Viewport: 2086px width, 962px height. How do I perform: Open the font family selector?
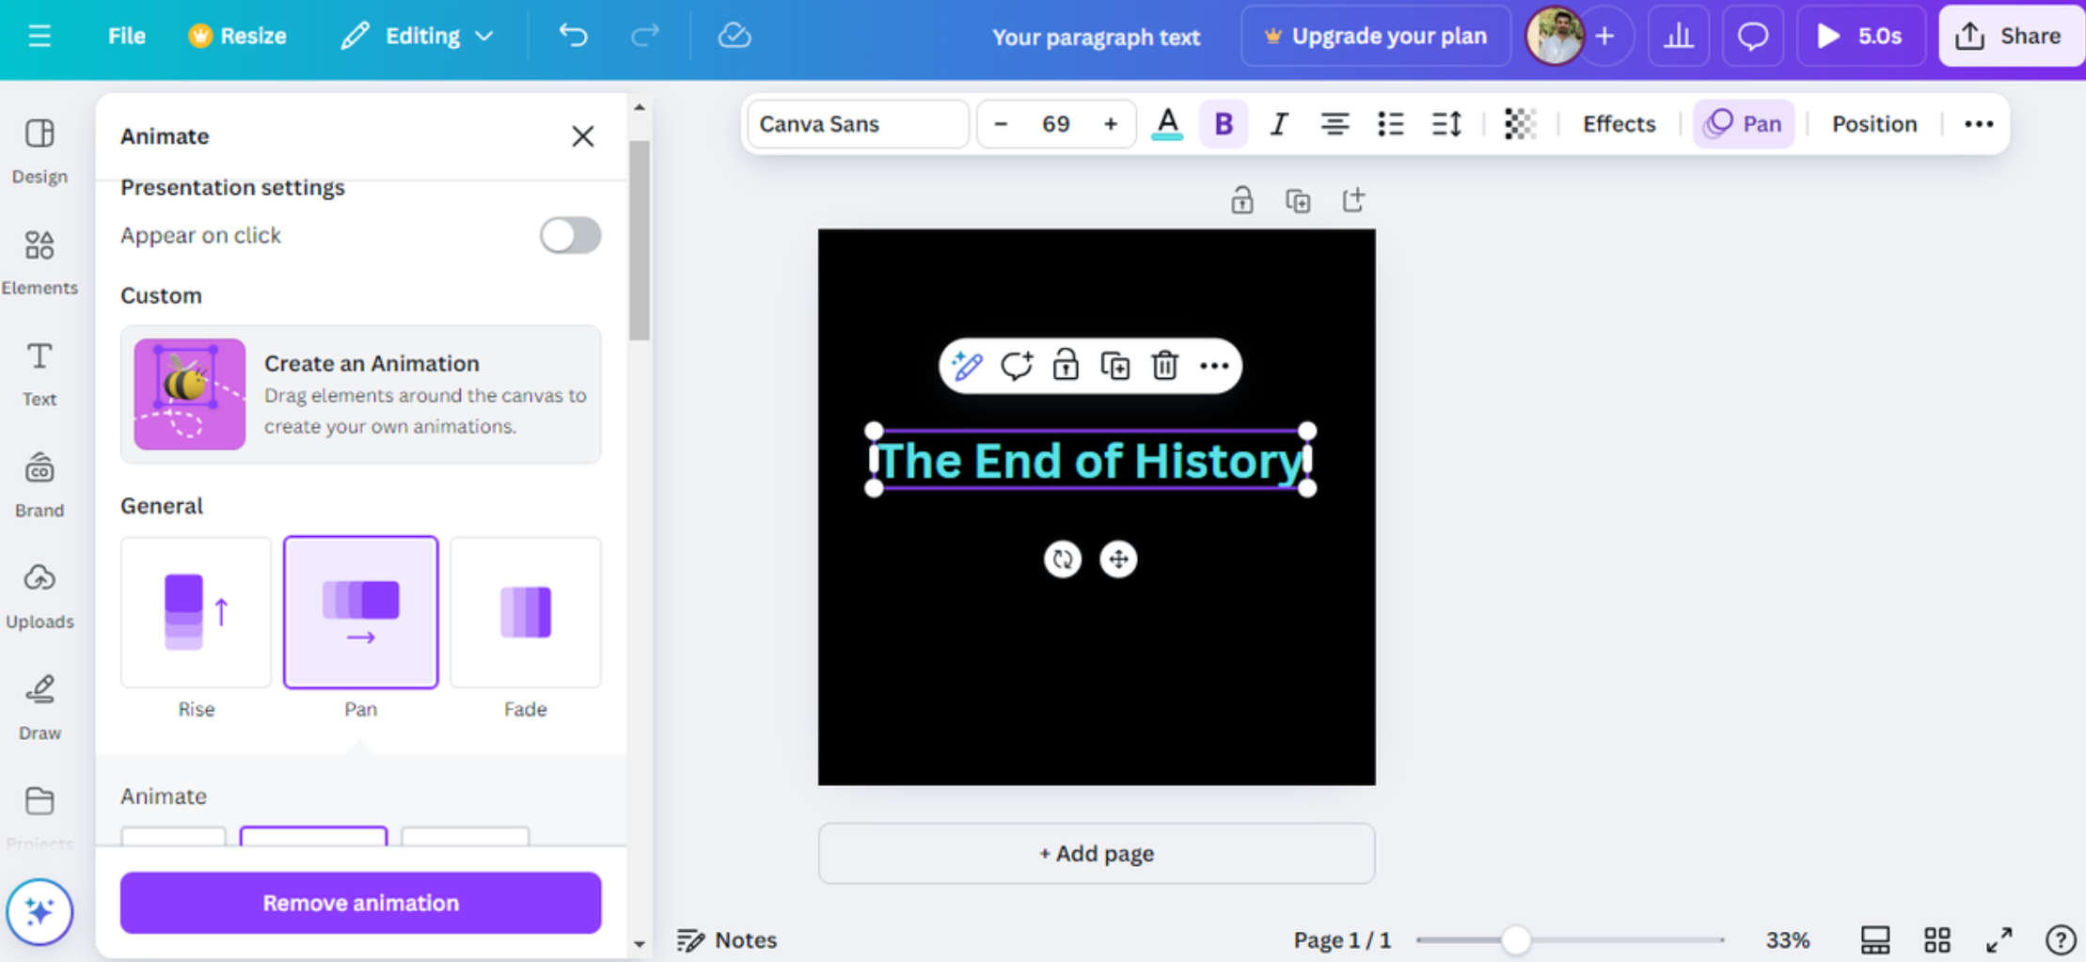click(x=856, y=123)
